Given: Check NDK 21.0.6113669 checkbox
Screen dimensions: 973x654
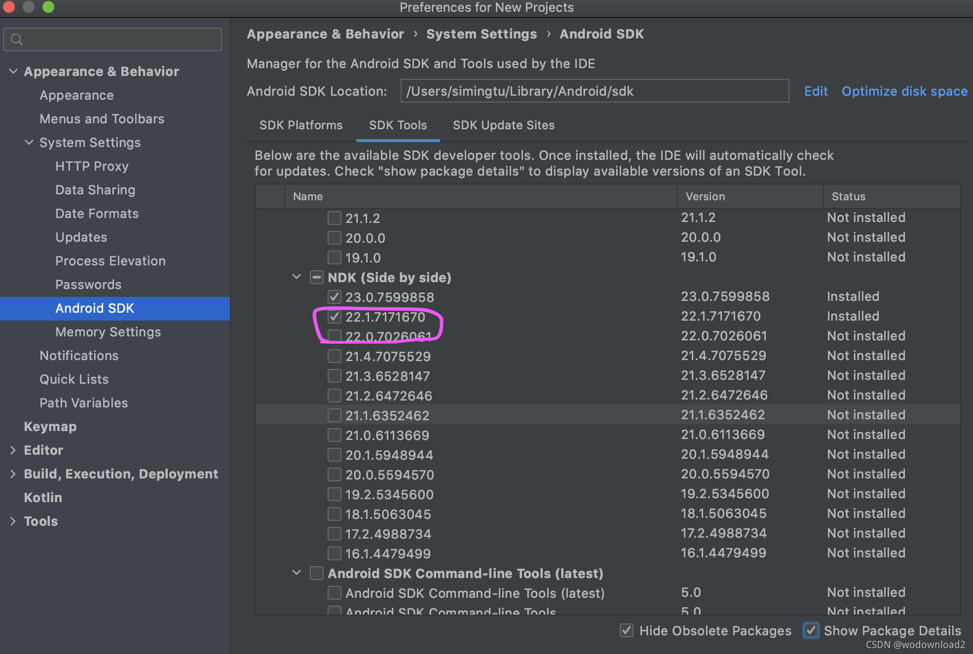Looking at the screenshot, I should pyautogui.click(x=334, y=435).
